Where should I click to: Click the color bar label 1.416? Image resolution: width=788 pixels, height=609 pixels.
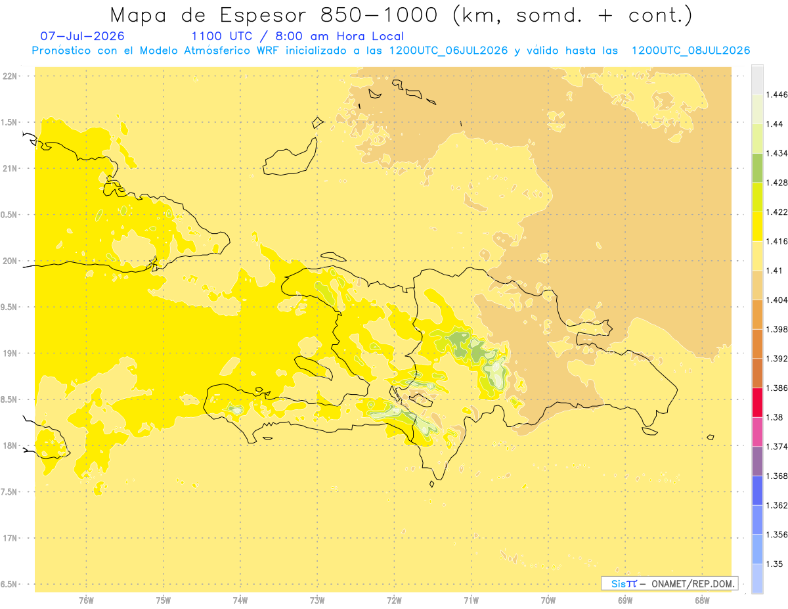(777, 241)
